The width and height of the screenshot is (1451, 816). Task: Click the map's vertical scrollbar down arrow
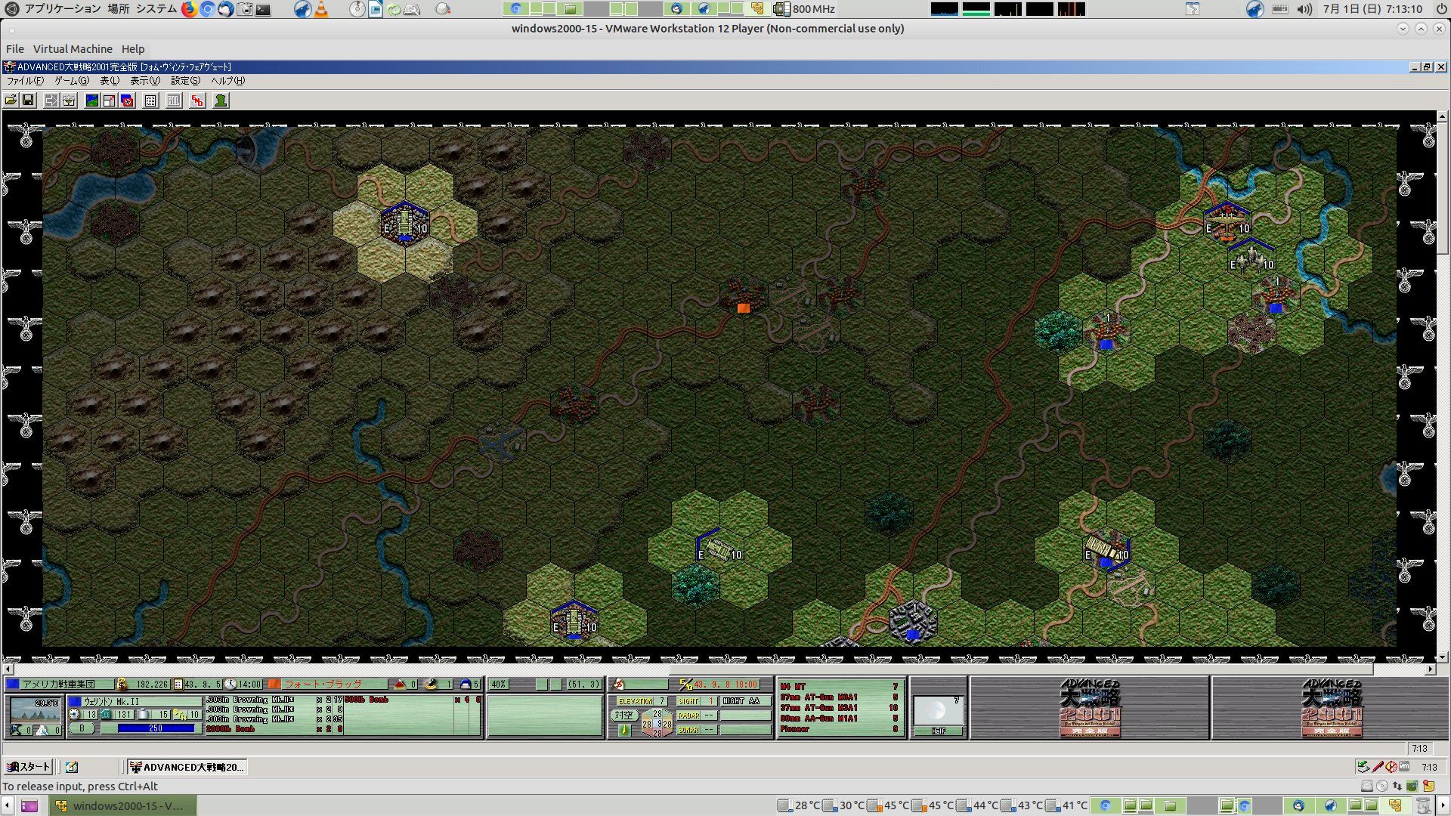[x=1442, y=657]
